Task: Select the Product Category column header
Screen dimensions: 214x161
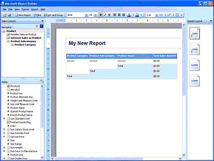Action: (x=77, y=56)
